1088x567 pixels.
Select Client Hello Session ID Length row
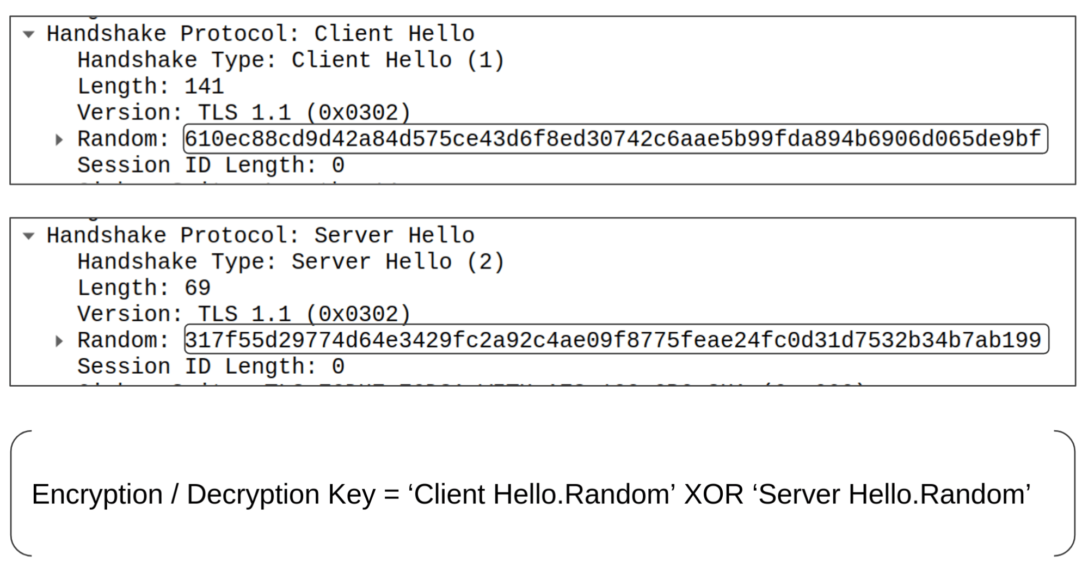(x=211, y=165)
